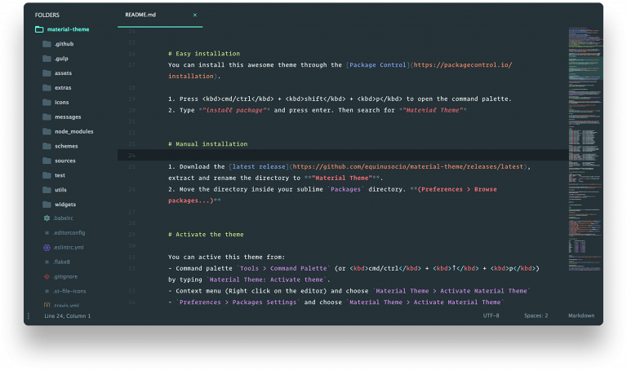Click the Line 24, Column 1 indicator
Viewport: 627px width, 370px height.
pos(67,315)
